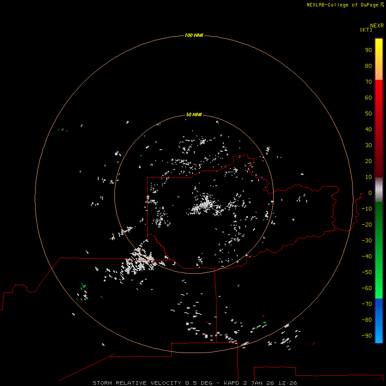The height and width of the screenshot is (386, 386).
Task: Click the 20 value on velocity scale
Action: pos(368,161)
